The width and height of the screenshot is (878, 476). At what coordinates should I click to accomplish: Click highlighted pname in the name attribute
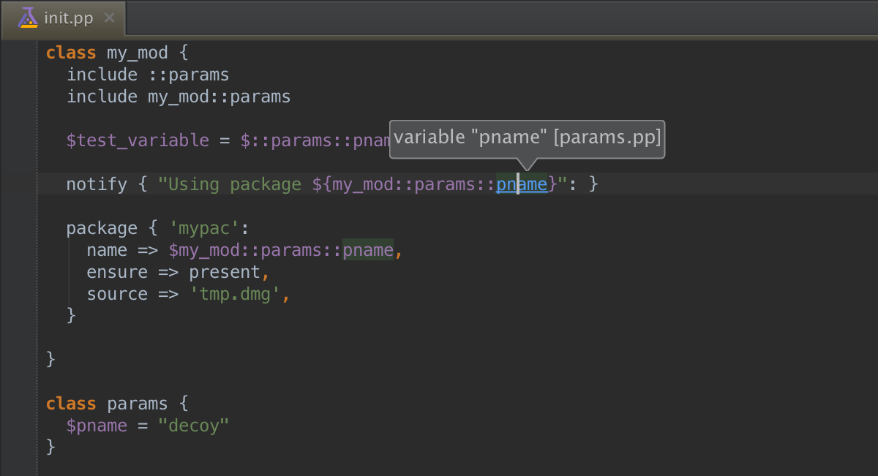pos(368,250)
